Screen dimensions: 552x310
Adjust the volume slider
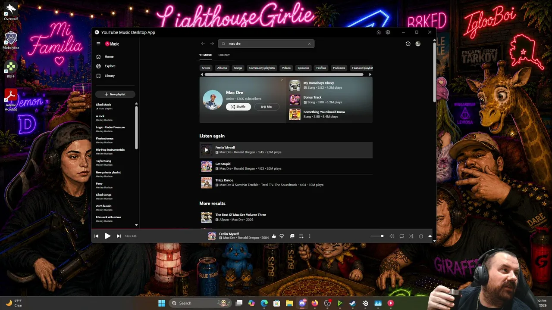[377, 236]
